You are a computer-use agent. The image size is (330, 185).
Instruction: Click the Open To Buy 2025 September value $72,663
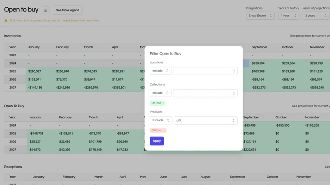249,133
